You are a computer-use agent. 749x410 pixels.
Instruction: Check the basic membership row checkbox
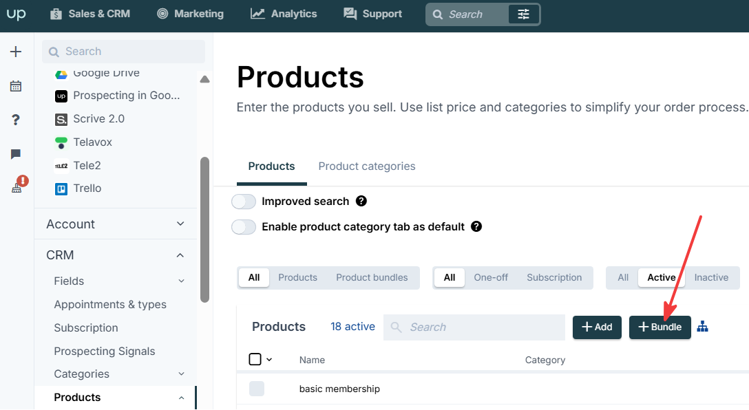click(257, 389)
